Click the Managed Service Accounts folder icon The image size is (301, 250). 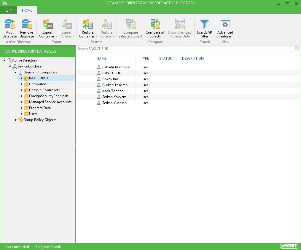click(x=26, y=102)
